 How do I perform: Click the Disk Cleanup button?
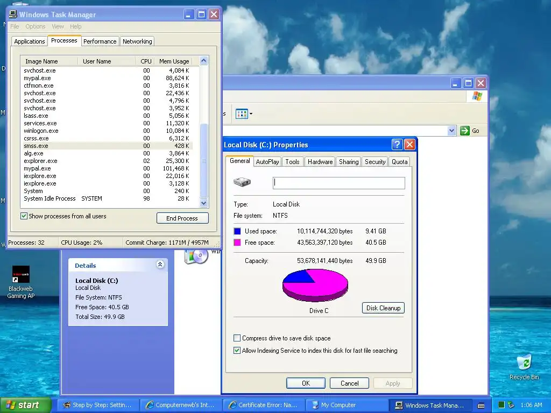383,308
